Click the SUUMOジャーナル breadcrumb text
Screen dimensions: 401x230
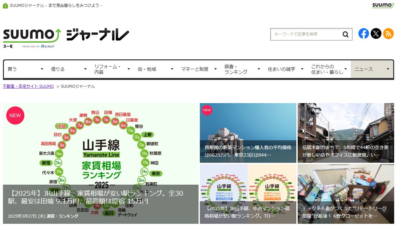78,86
